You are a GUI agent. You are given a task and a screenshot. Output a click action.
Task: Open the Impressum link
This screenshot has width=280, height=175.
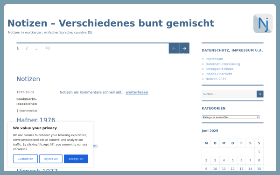coord(214,59)
